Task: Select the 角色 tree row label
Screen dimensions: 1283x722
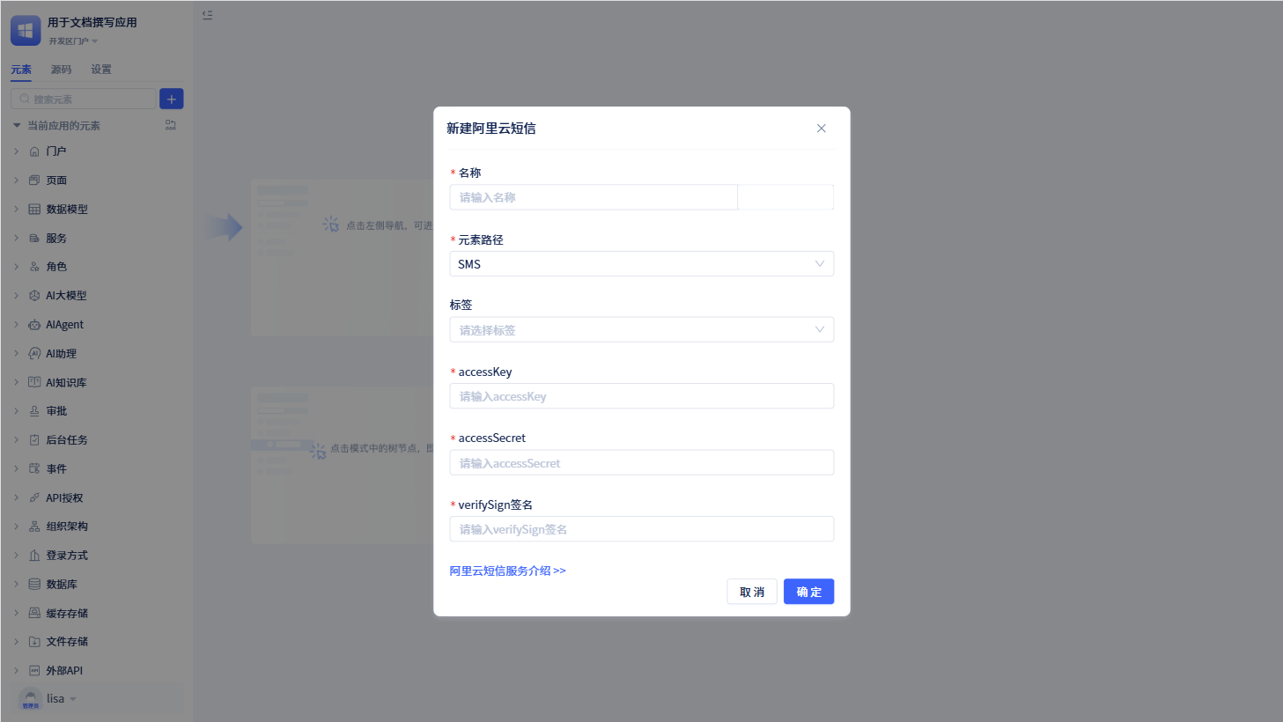Action: [56, 267]
